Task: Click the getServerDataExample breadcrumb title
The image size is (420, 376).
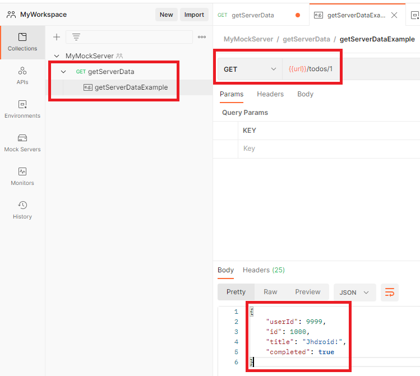Action: [x=377, y=39]
